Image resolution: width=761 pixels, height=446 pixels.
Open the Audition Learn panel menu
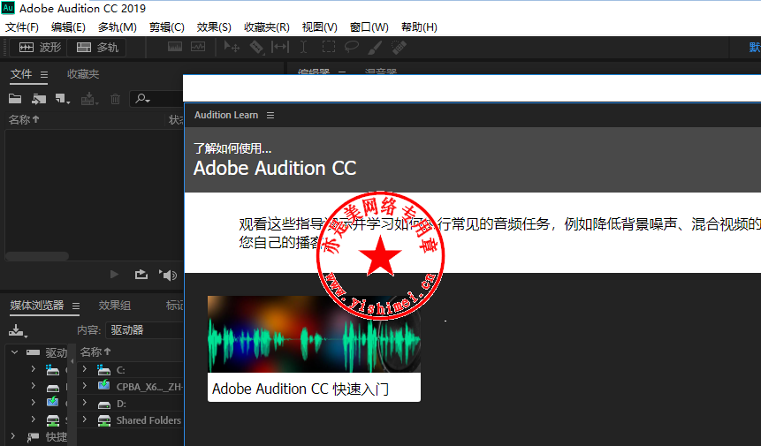point(270,116)
